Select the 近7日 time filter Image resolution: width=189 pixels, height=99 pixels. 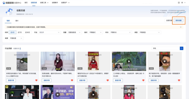pyautogui.click(x=20, y=32)
